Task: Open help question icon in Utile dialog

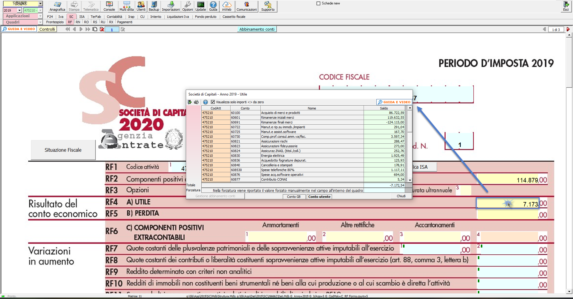Action: click(206, 102)
